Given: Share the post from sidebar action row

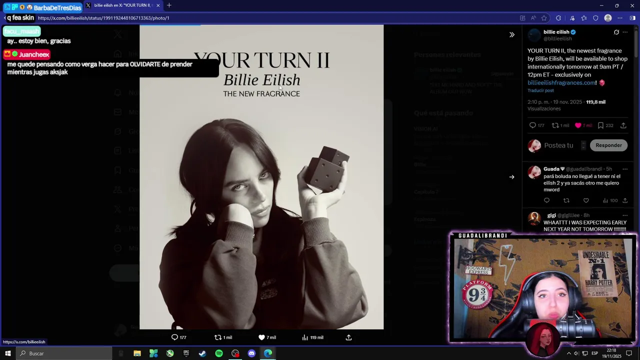Looking at the screenshot, I should tap(623, 125).
